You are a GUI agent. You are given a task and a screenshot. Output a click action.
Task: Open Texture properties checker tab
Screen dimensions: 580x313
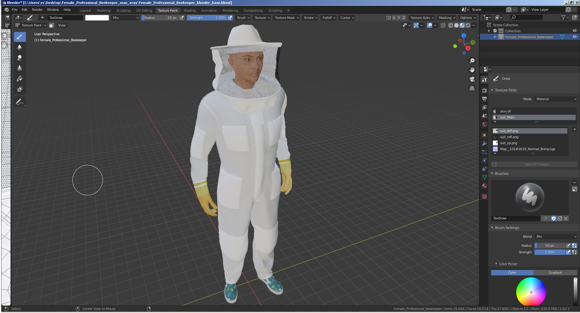pos(484,197)
